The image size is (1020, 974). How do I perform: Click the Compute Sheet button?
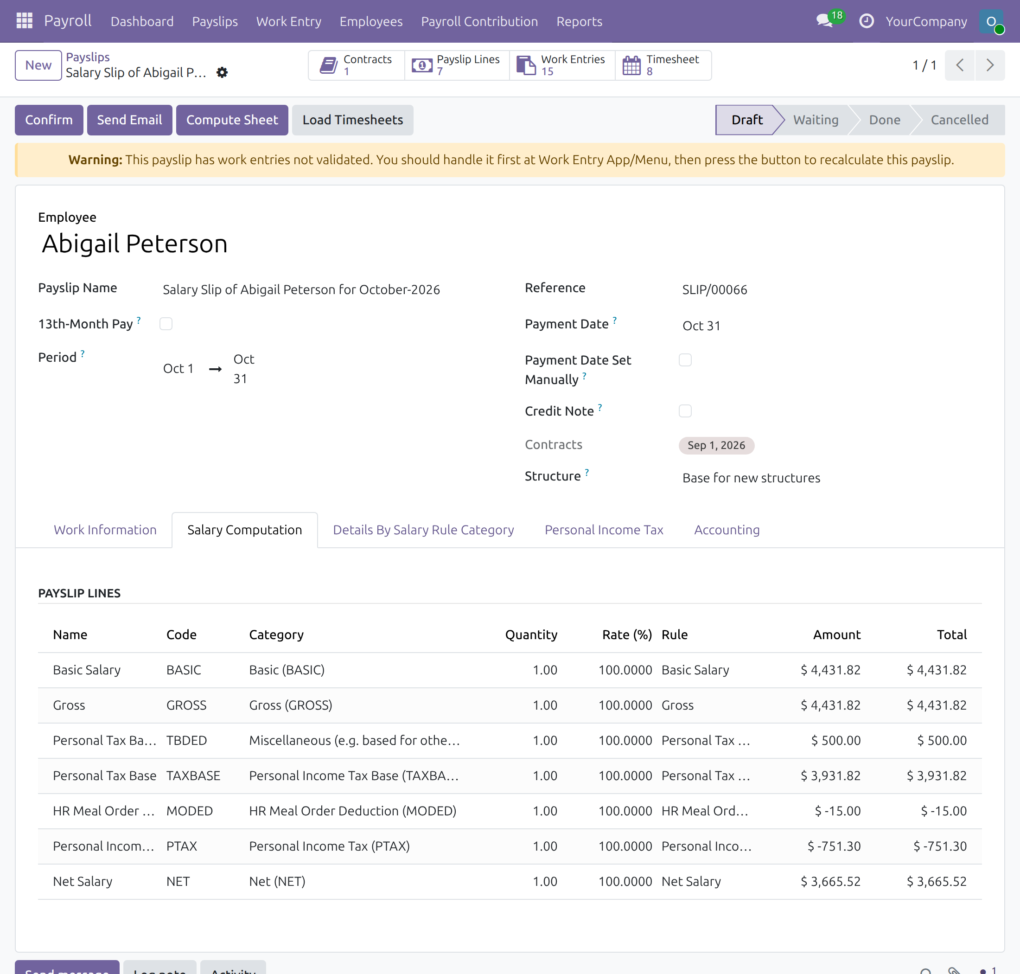[x=232, y=120]
